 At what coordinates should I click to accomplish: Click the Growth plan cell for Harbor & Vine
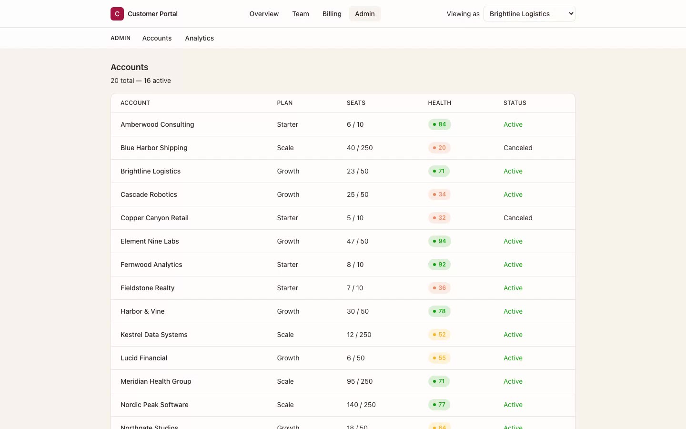click(x=288, y=311)
